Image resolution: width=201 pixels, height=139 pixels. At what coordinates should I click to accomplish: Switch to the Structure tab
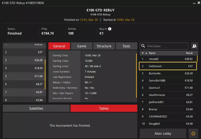click(104, 46)
